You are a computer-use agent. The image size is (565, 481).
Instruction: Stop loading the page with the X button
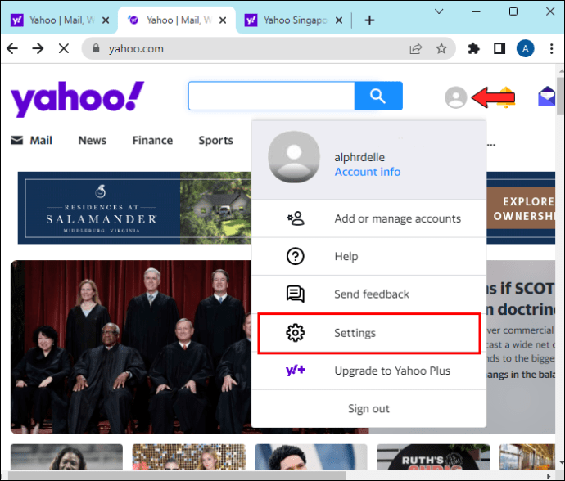pos(64,48)
